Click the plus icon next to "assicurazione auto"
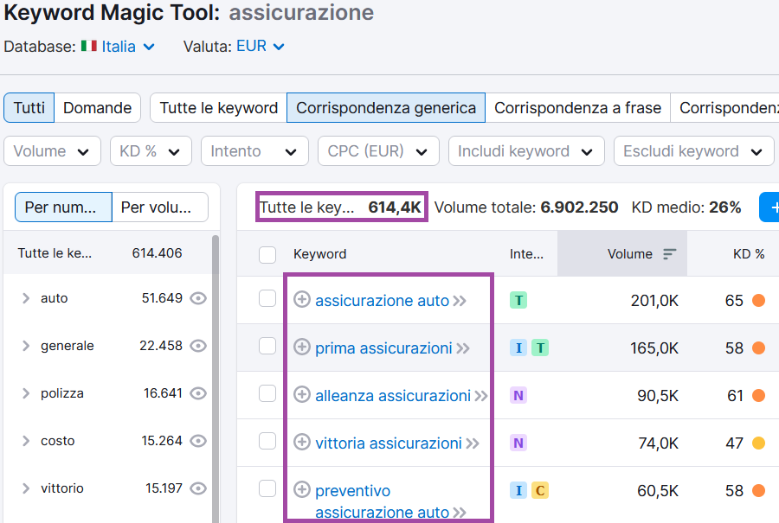Viewport: 779px width, 523px height. (301, 300)
